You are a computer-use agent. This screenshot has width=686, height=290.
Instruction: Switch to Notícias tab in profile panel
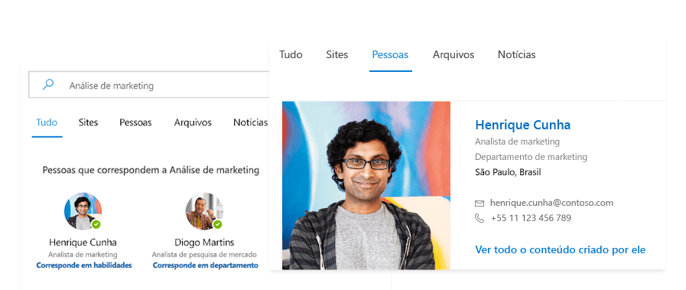point(517,54)
